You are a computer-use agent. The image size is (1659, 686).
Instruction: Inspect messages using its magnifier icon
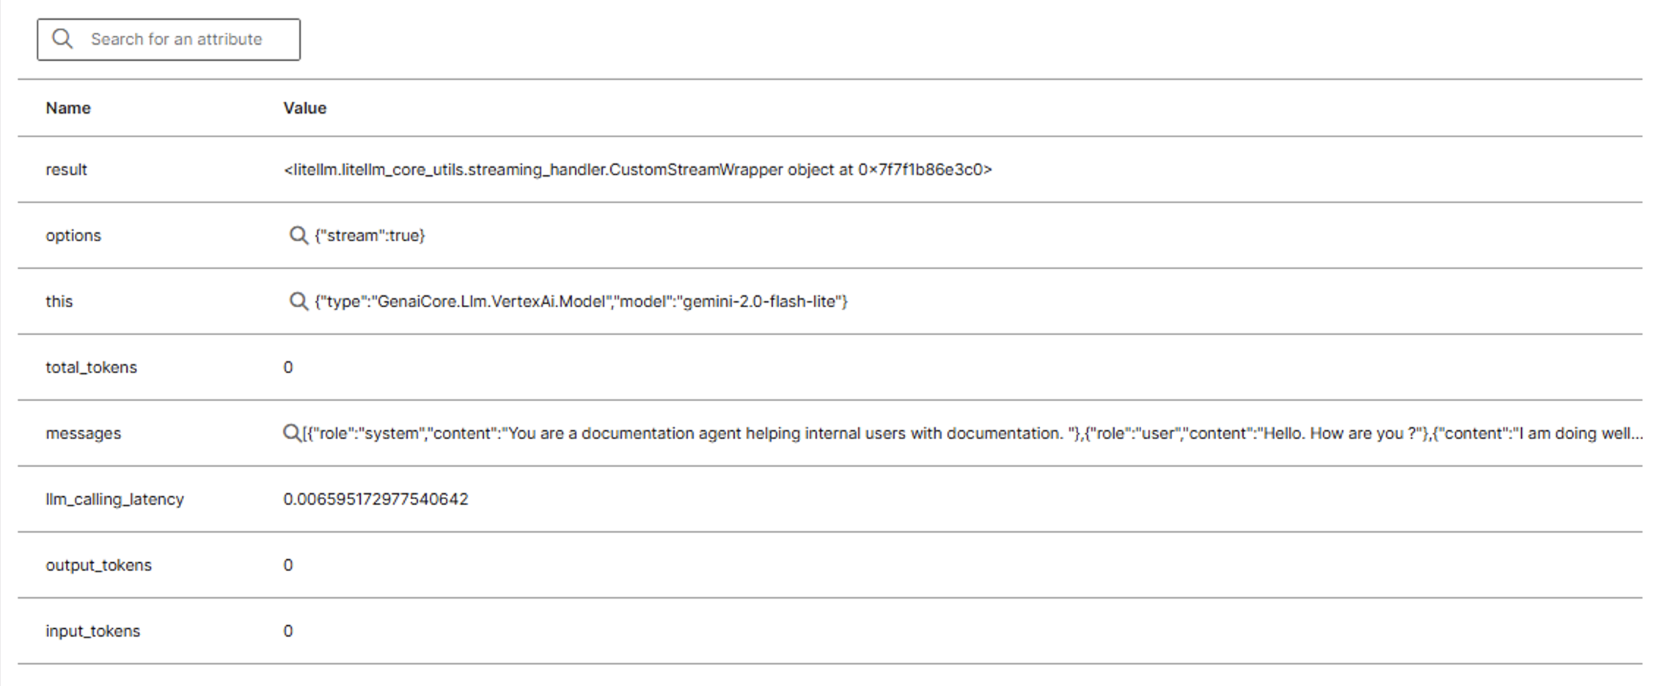[291, 433]
